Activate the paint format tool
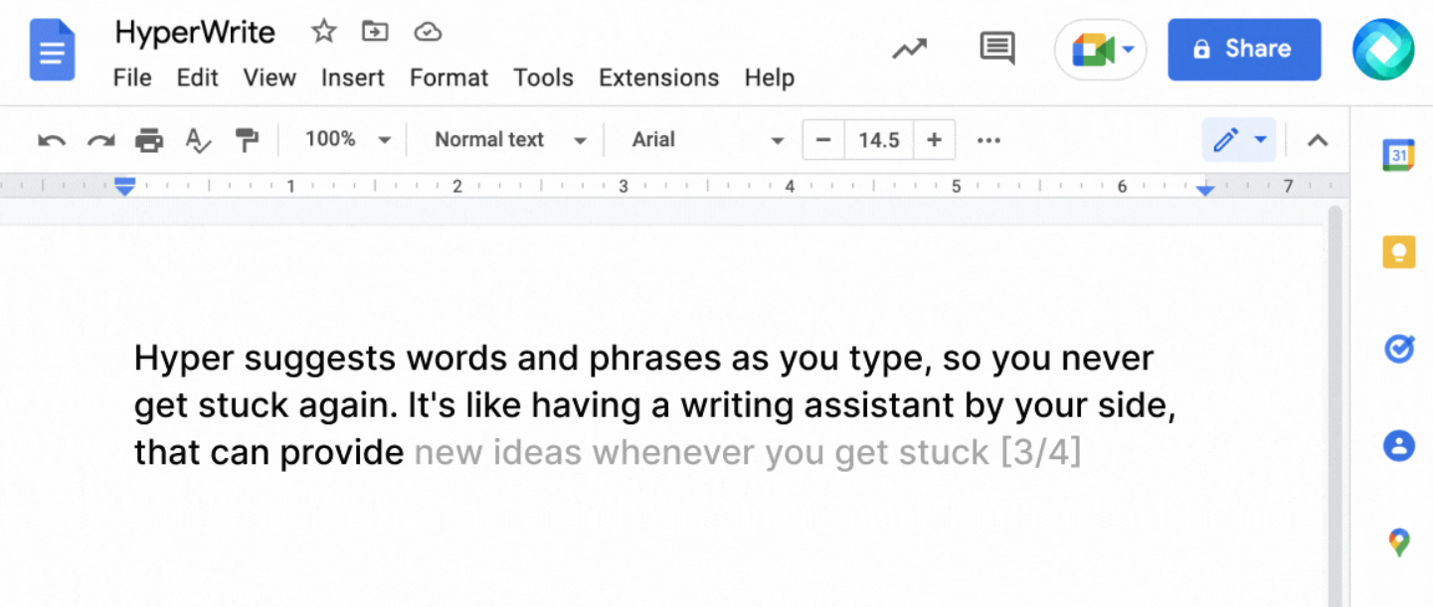The image size is (1433, 607). (247, 140)
